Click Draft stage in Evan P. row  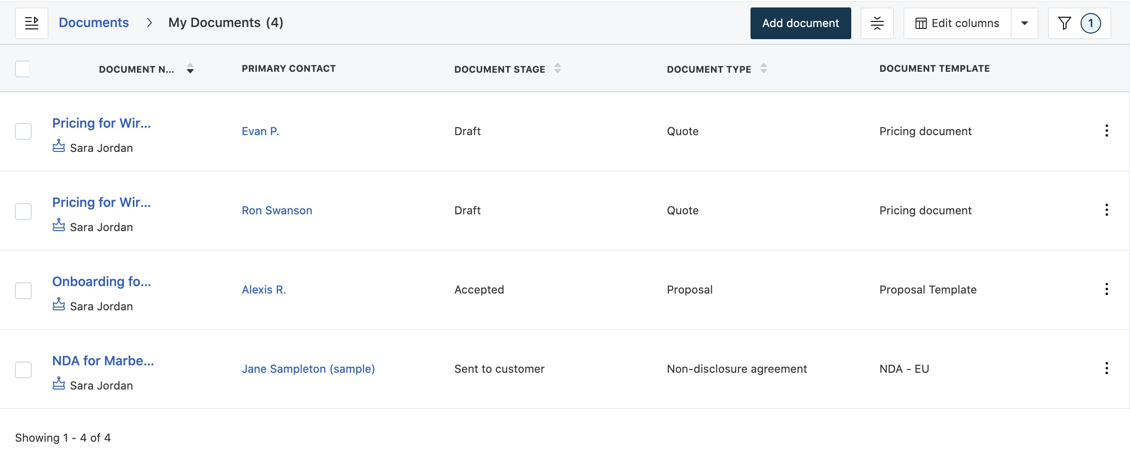coord(468,131)
